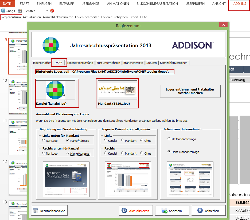Select slide 9 thumbnail in slide panel
This screenshot has height=220, width=250.
coord(18,56)
